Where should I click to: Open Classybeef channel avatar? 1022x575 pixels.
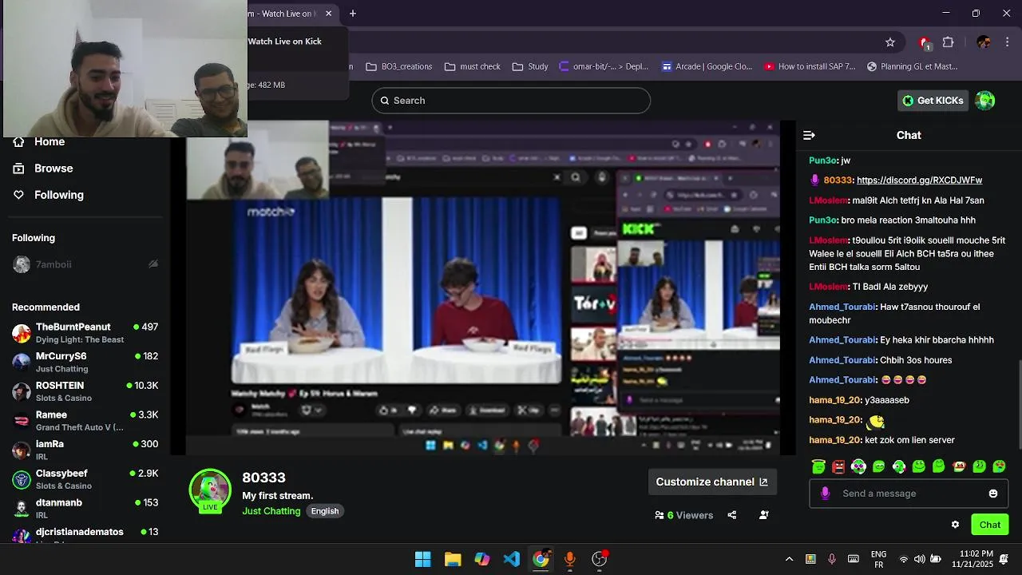[x=22, y=479]
